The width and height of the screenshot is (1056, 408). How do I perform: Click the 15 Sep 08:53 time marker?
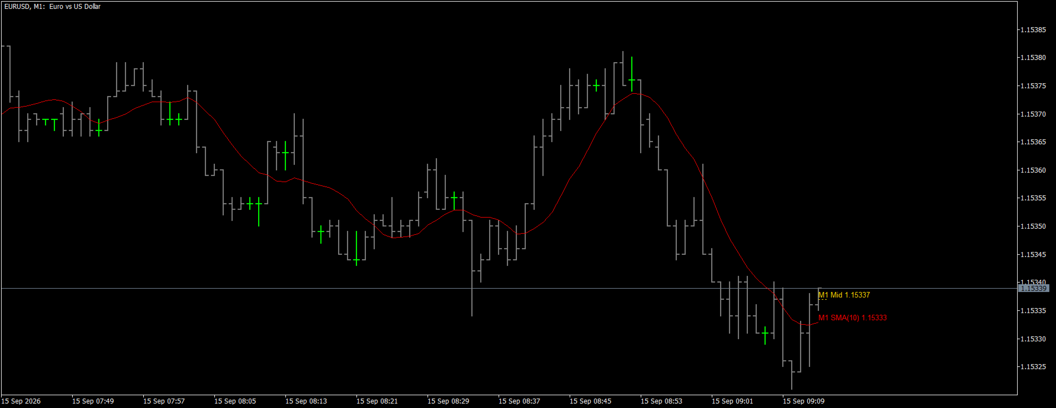pos(662,401)
